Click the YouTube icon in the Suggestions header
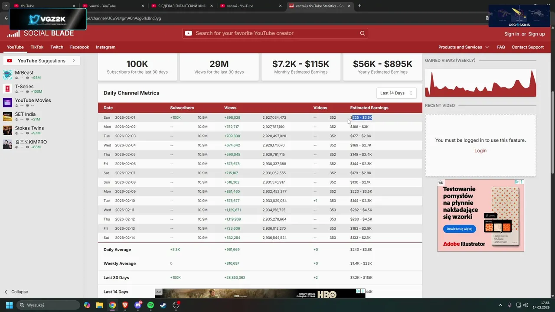Screen dimensions: 555x312 coord(10,61)
